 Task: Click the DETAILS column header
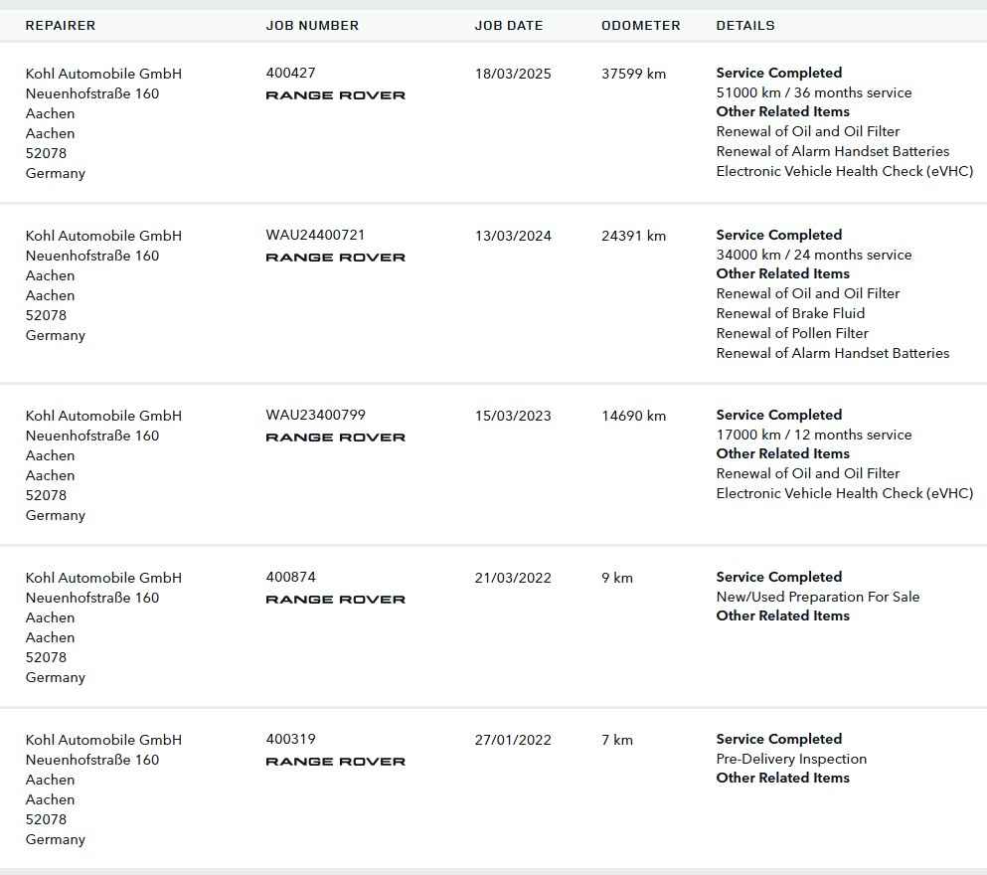pos(745,25)
